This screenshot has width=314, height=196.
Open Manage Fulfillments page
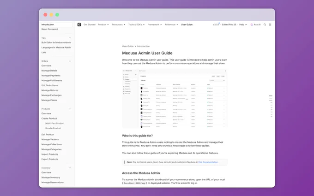(x=52, y=80)
